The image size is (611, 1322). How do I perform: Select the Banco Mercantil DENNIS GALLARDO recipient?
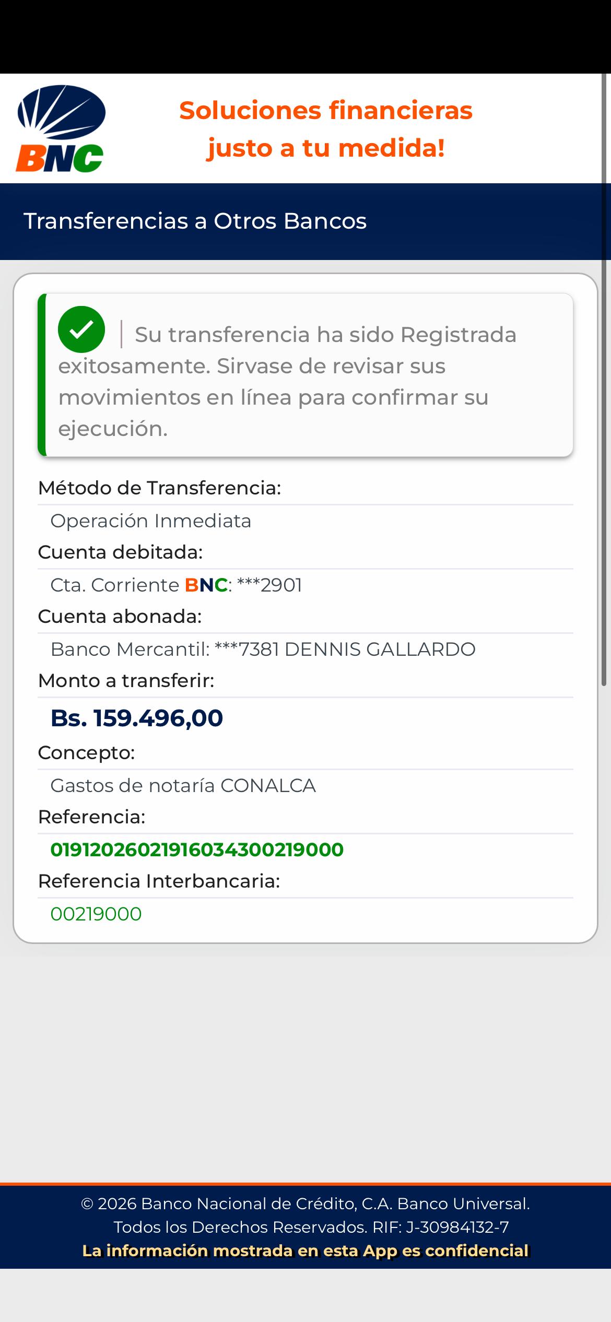click(x=263, y=650)
